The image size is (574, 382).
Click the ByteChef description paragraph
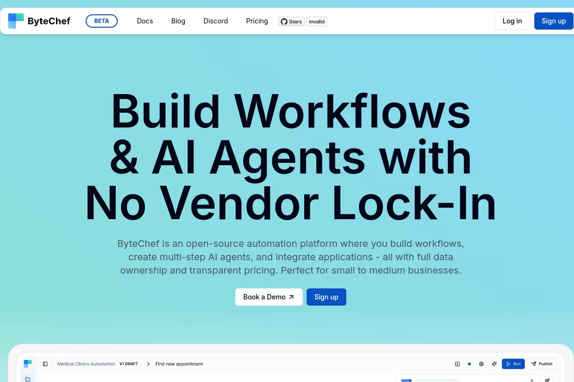[x=291, y=257]
